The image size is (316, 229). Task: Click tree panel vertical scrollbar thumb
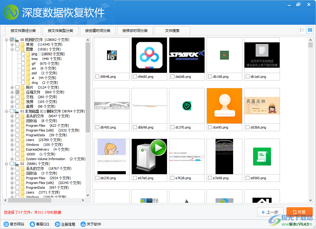click(x=88, y=87)
